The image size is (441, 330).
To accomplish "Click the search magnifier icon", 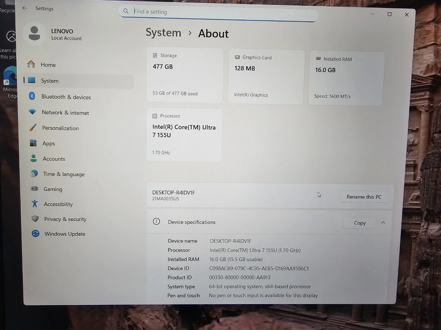I will coord(126,11).
